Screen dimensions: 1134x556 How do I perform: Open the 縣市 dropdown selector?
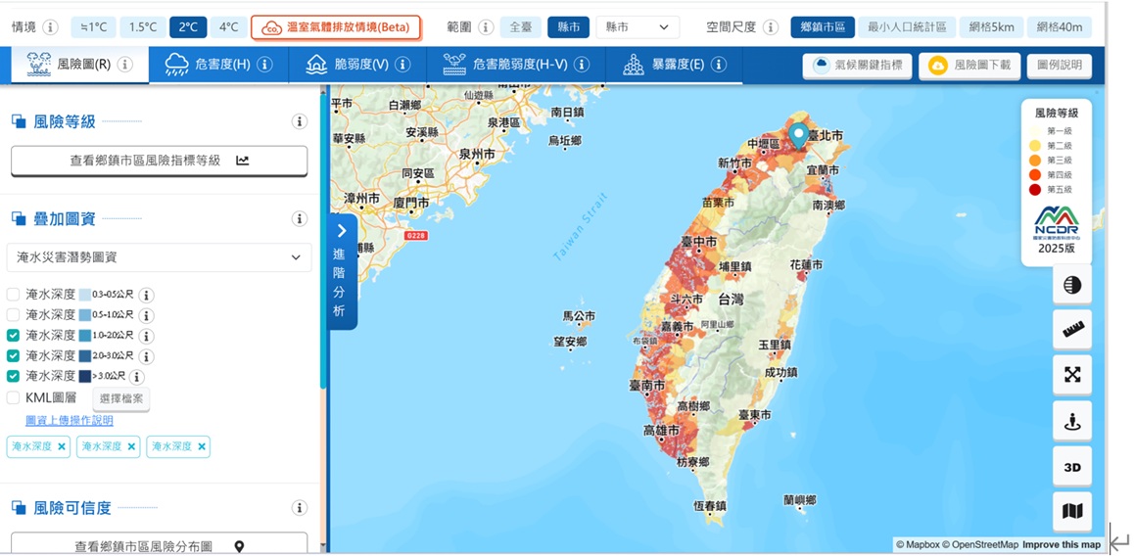638,27
